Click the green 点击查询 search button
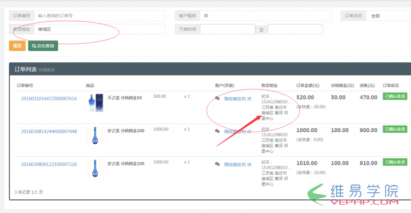The image size is (411, 213). click(x=43, y=46)
